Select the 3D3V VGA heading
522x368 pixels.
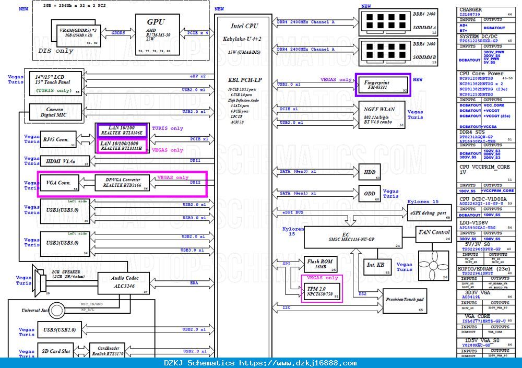click(x=478, y=292)
